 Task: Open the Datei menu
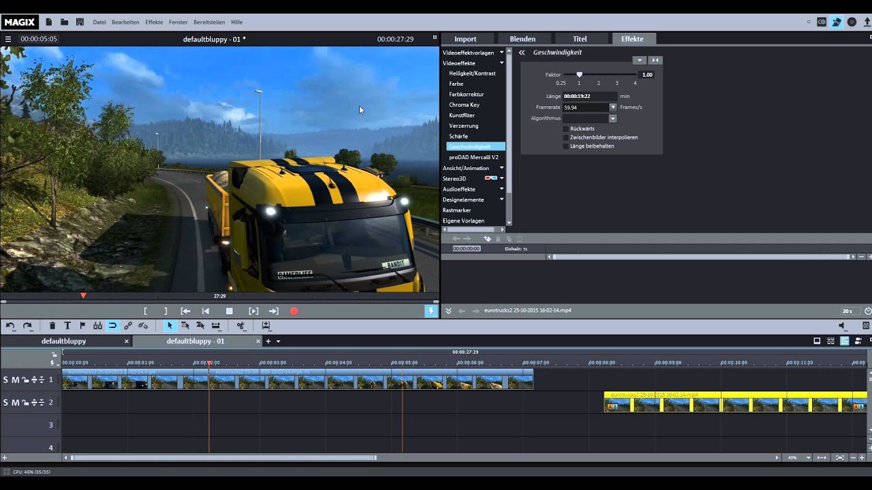[99, 22]
